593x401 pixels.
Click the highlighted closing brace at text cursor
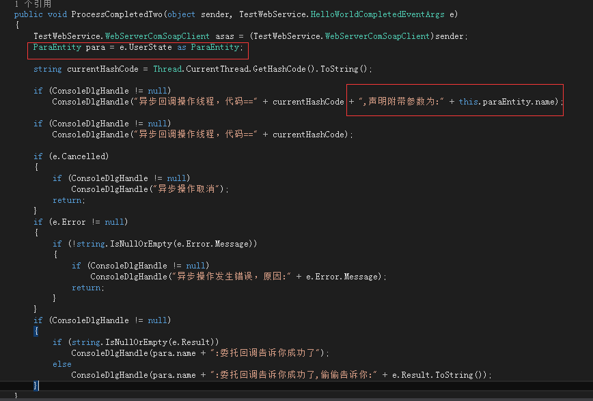[x=35, y=386]
